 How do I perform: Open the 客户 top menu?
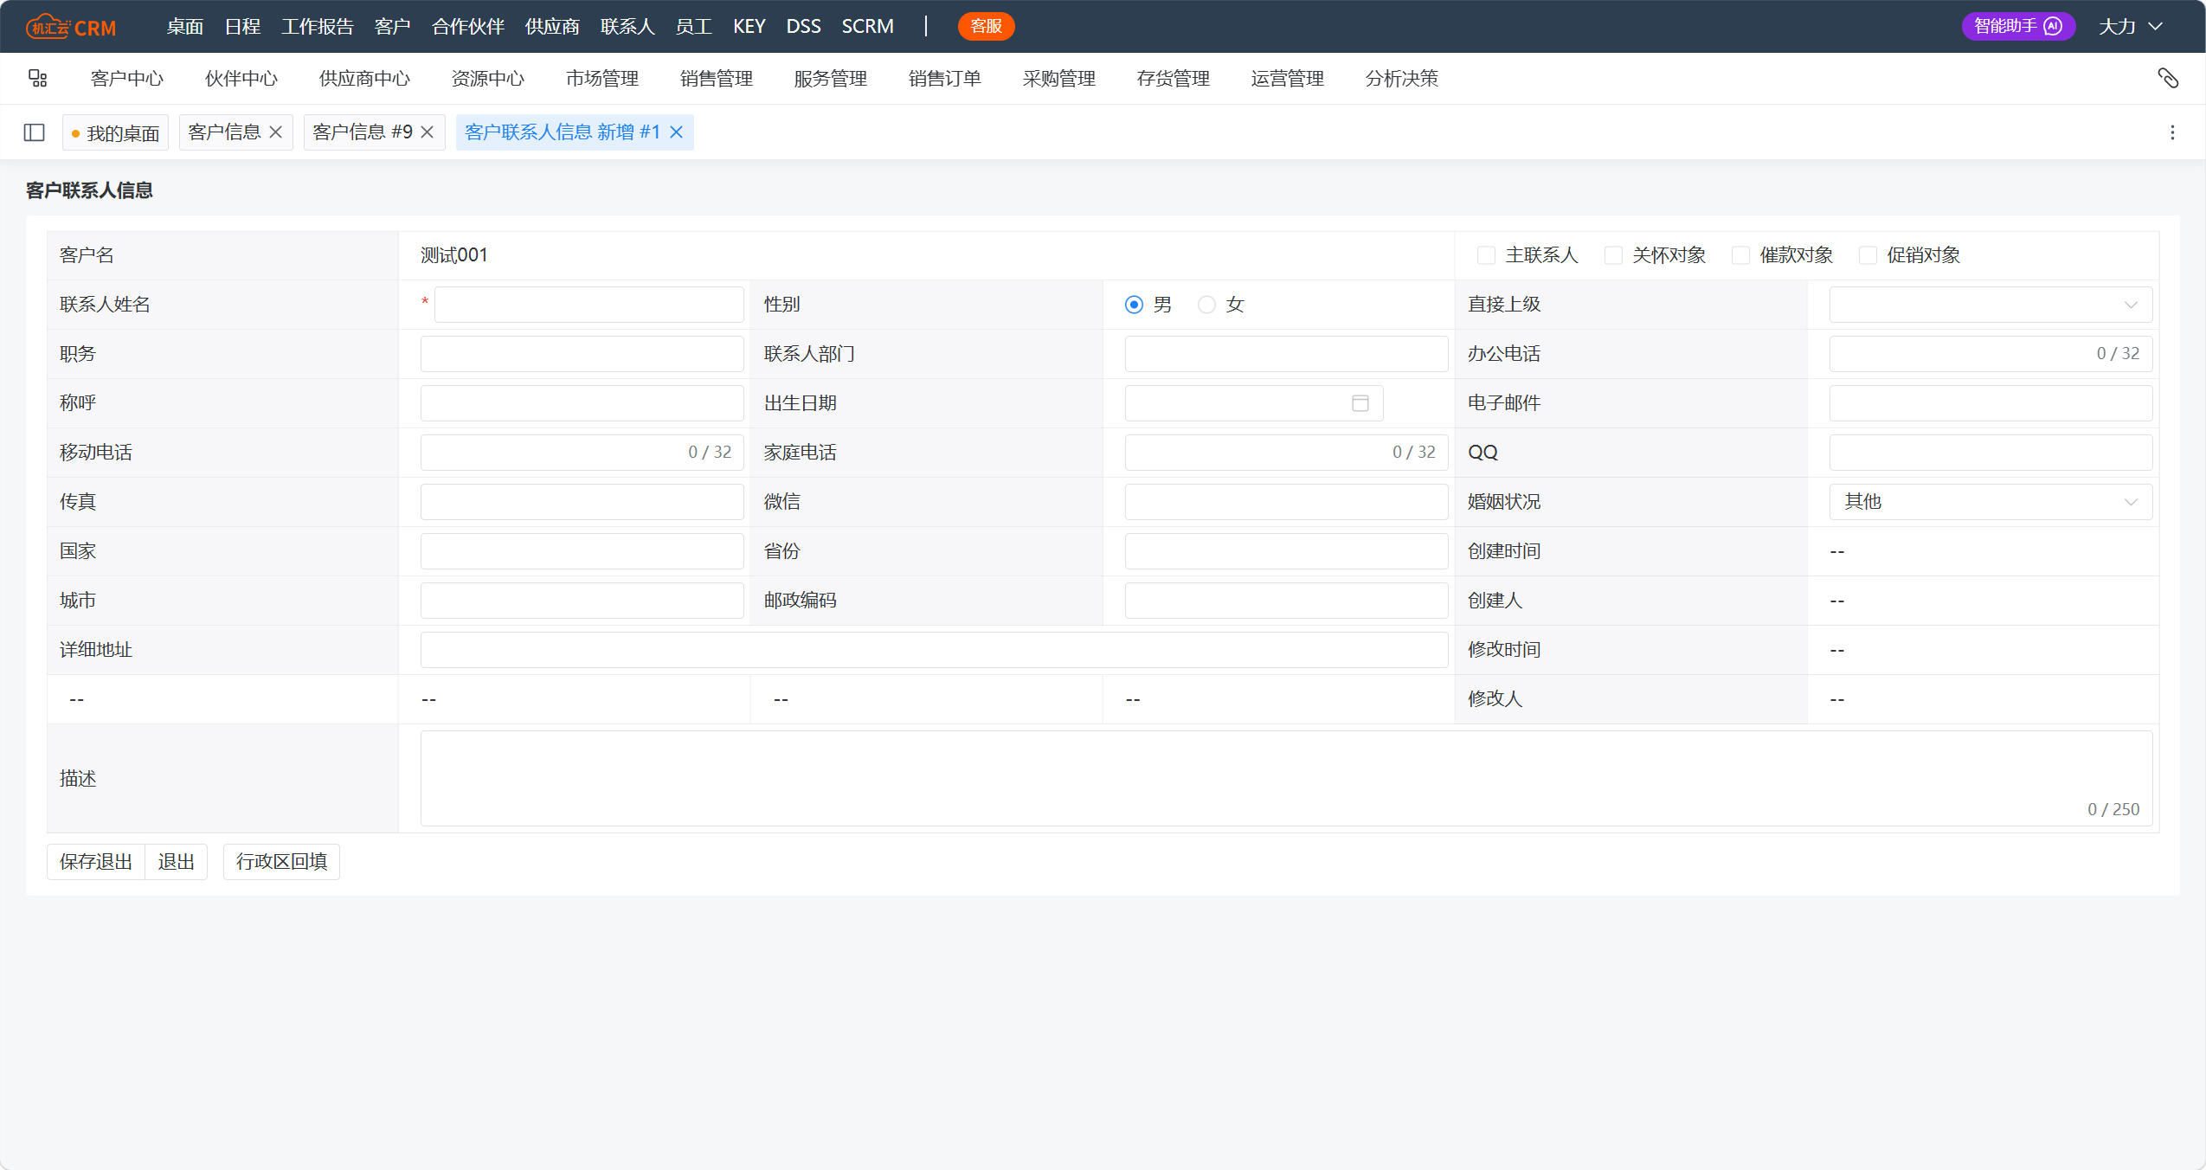pos(392,27)
